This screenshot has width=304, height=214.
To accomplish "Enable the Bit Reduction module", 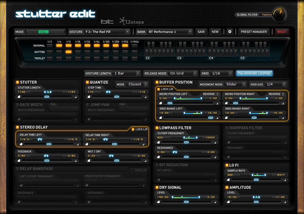I will point(157,165).
